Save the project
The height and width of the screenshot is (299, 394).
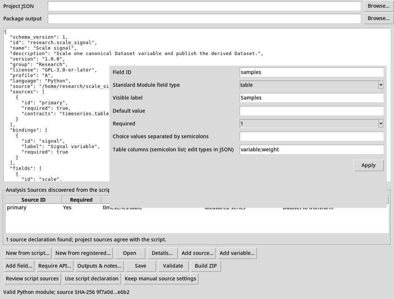point(140,266)
